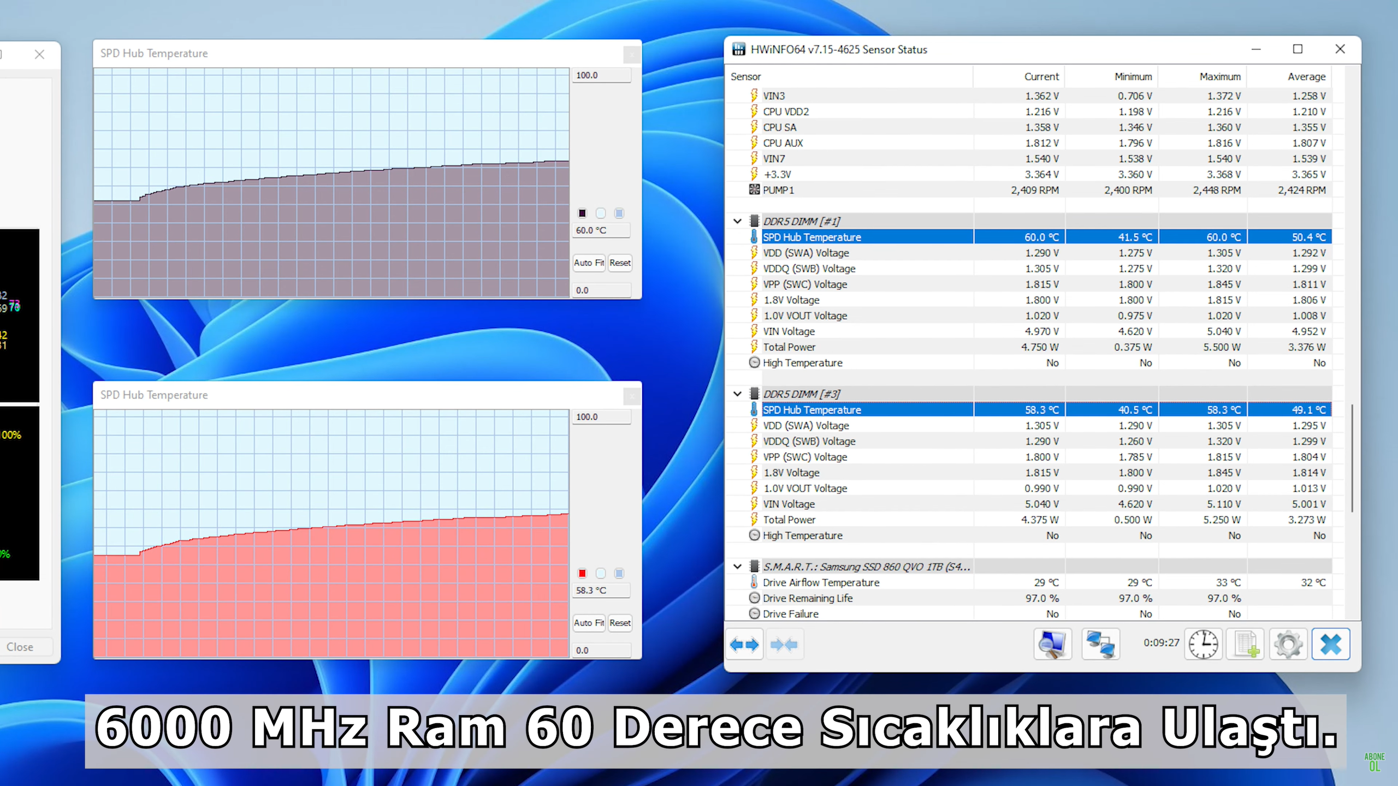Select VPP (SWC) Voltage under DIMM #1
Image resolution: width=1398 pixels, height=786 pixels.
pyautogui.click(x=1029, y=284)
